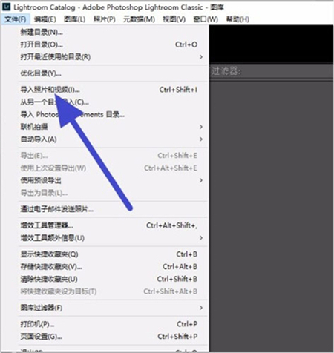Open the 帮助(H) menu
The image size is (334, 353).
pyautogui.click(x=238, y=19)
